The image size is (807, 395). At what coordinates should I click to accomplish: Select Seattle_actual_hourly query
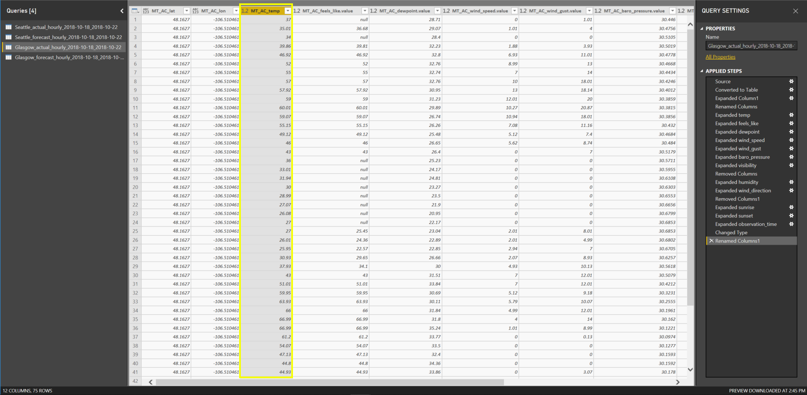(64, 27)
